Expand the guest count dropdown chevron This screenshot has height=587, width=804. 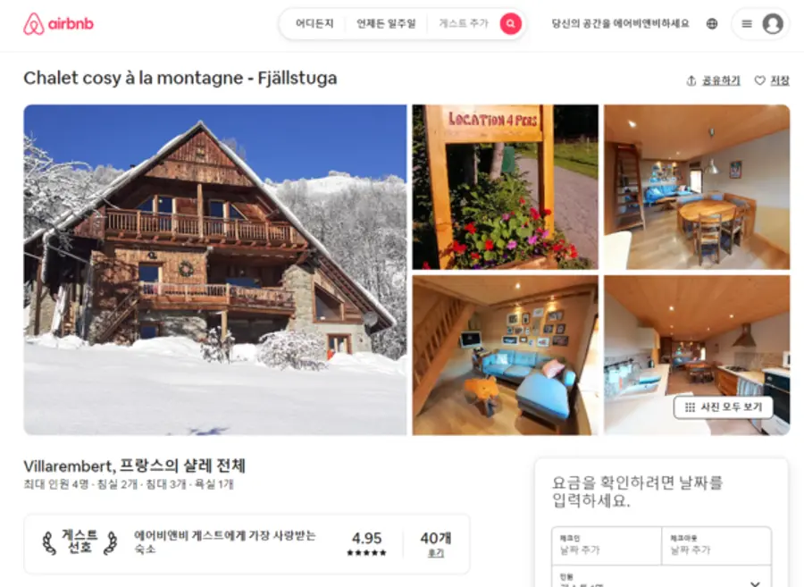click(x=755, y=583)
